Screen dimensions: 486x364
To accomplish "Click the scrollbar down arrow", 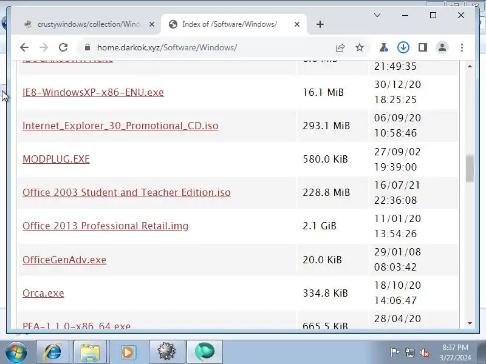I will point(470,323).
